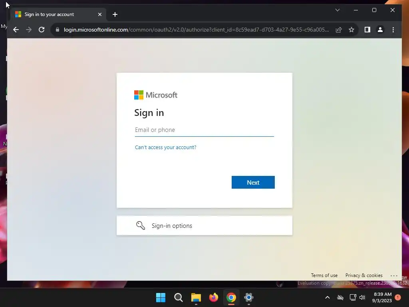Close the Chrome window
The height and width of the screenshot is (307, 409).
tap(392, 10)
